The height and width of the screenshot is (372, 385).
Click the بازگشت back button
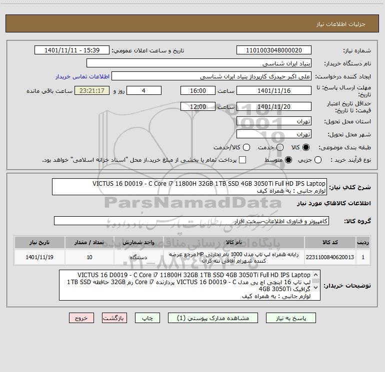point(114,318)
